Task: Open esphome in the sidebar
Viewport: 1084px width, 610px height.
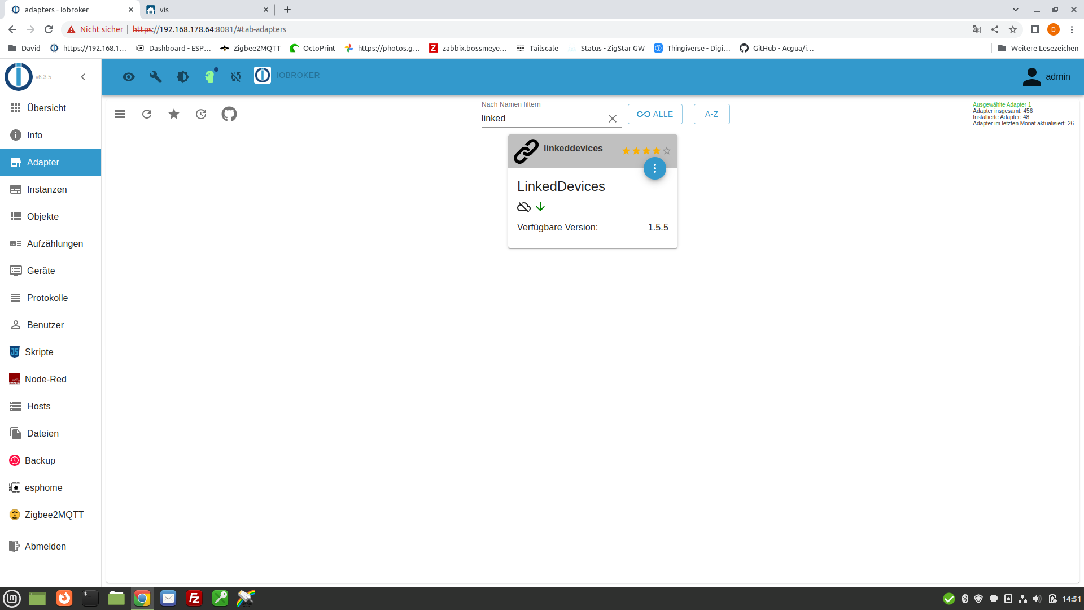Action: 51,487
